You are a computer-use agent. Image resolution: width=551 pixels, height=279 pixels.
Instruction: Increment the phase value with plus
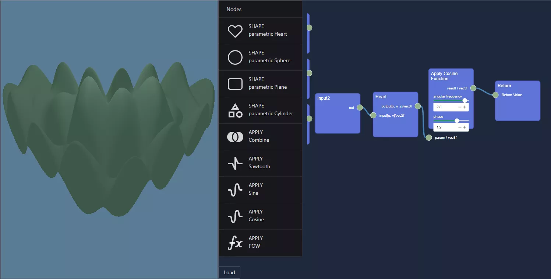click(x=465, y=127)
